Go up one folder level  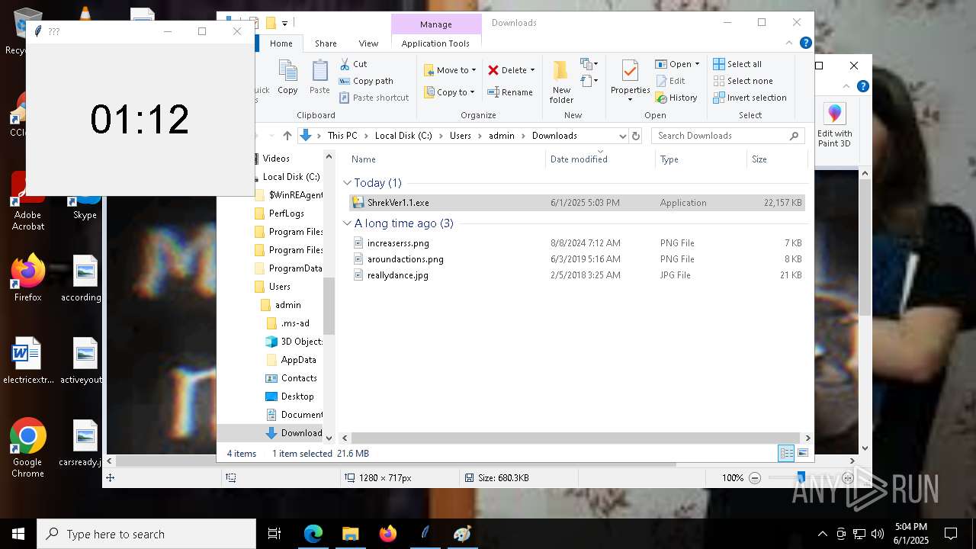tap(287, 136)
